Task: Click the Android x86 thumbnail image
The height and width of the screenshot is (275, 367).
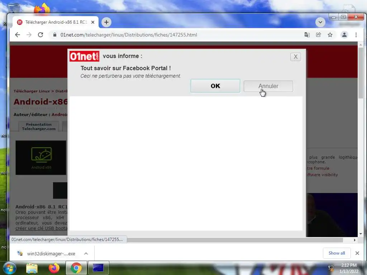Action: point(41,158)
